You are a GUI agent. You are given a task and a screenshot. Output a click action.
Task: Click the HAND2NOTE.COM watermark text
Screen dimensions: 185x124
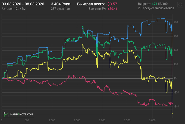pos(22,114)
